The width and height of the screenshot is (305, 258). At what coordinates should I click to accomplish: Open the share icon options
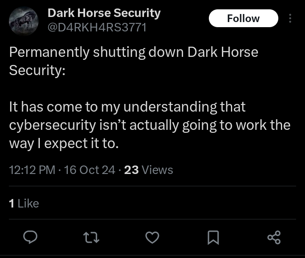[274, 238]
